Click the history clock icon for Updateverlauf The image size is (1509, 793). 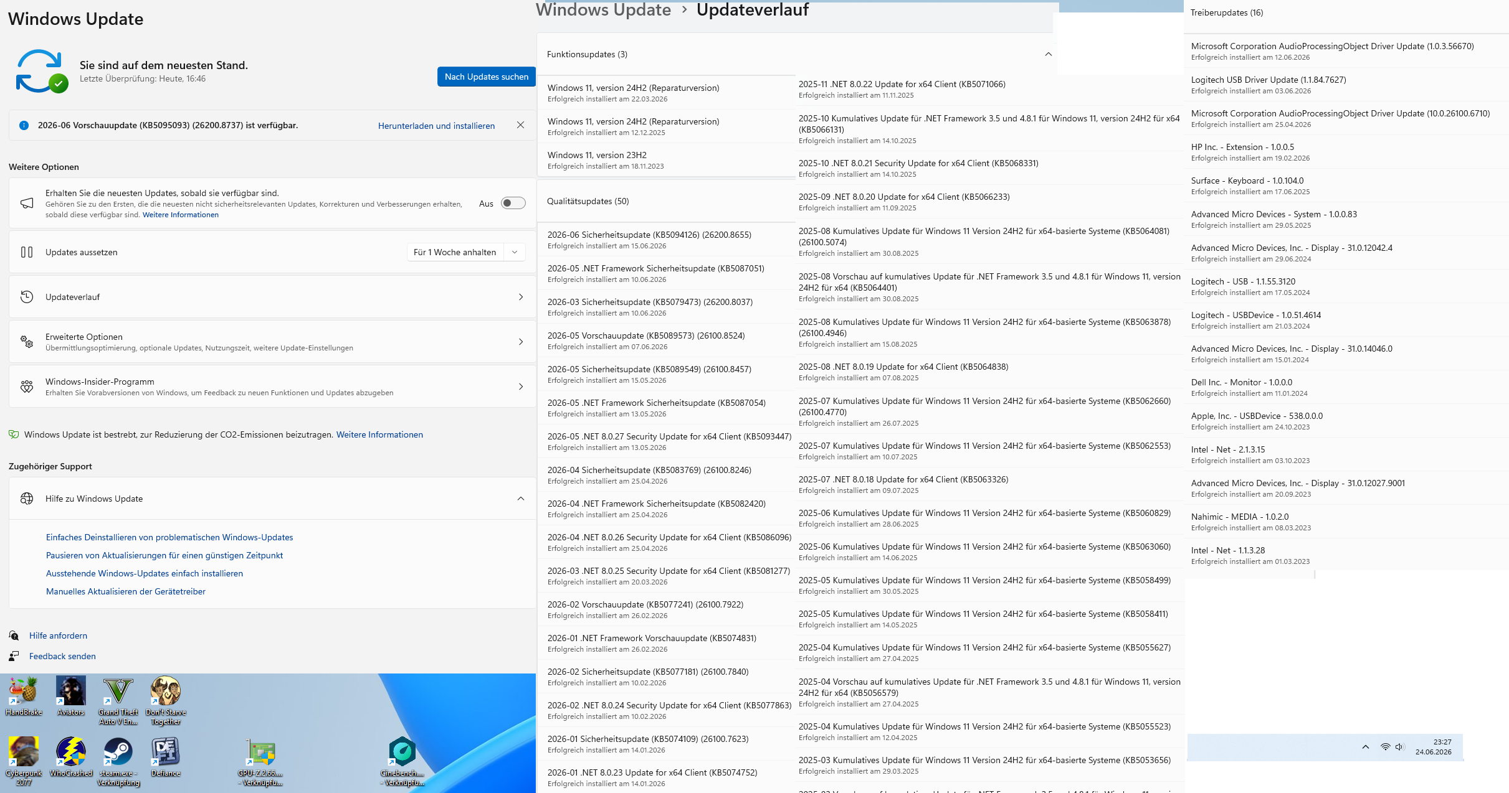[x=27, y=297]
